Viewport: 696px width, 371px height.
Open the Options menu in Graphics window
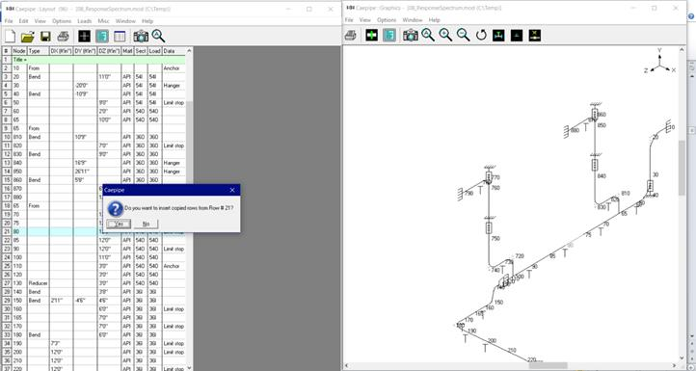tap(387, 20)
